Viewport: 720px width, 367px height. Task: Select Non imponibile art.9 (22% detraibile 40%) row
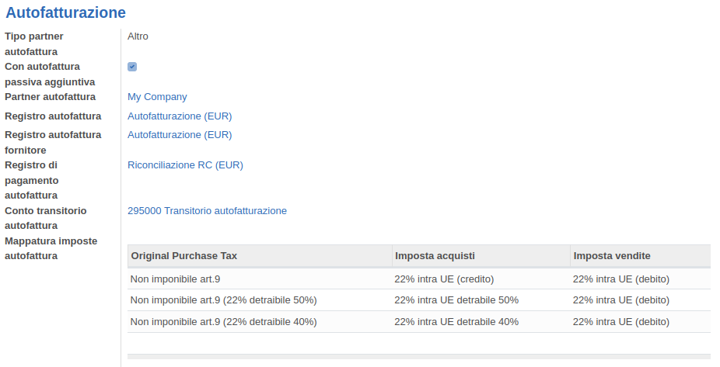click(223, 321)
